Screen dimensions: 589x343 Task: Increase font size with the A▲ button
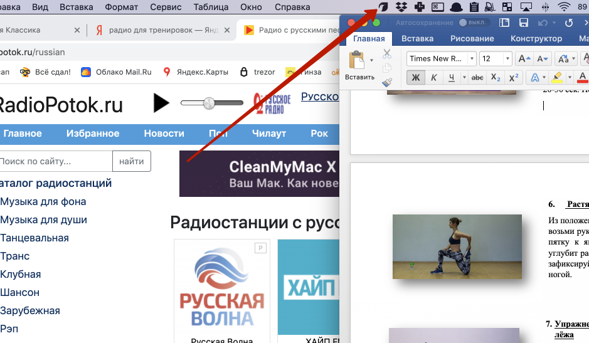pyautogui.click(x=523, y=59)
